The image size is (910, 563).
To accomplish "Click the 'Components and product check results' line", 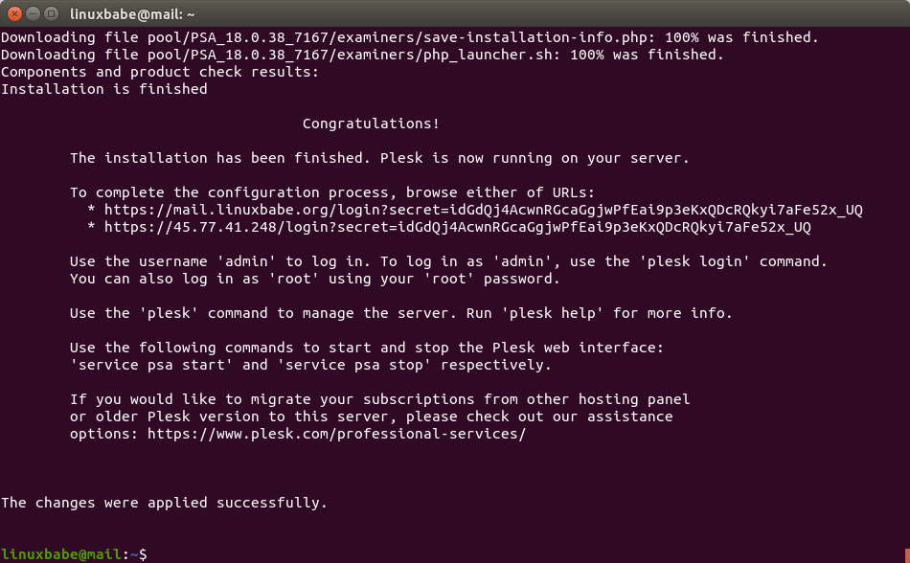I will [159, 72].
